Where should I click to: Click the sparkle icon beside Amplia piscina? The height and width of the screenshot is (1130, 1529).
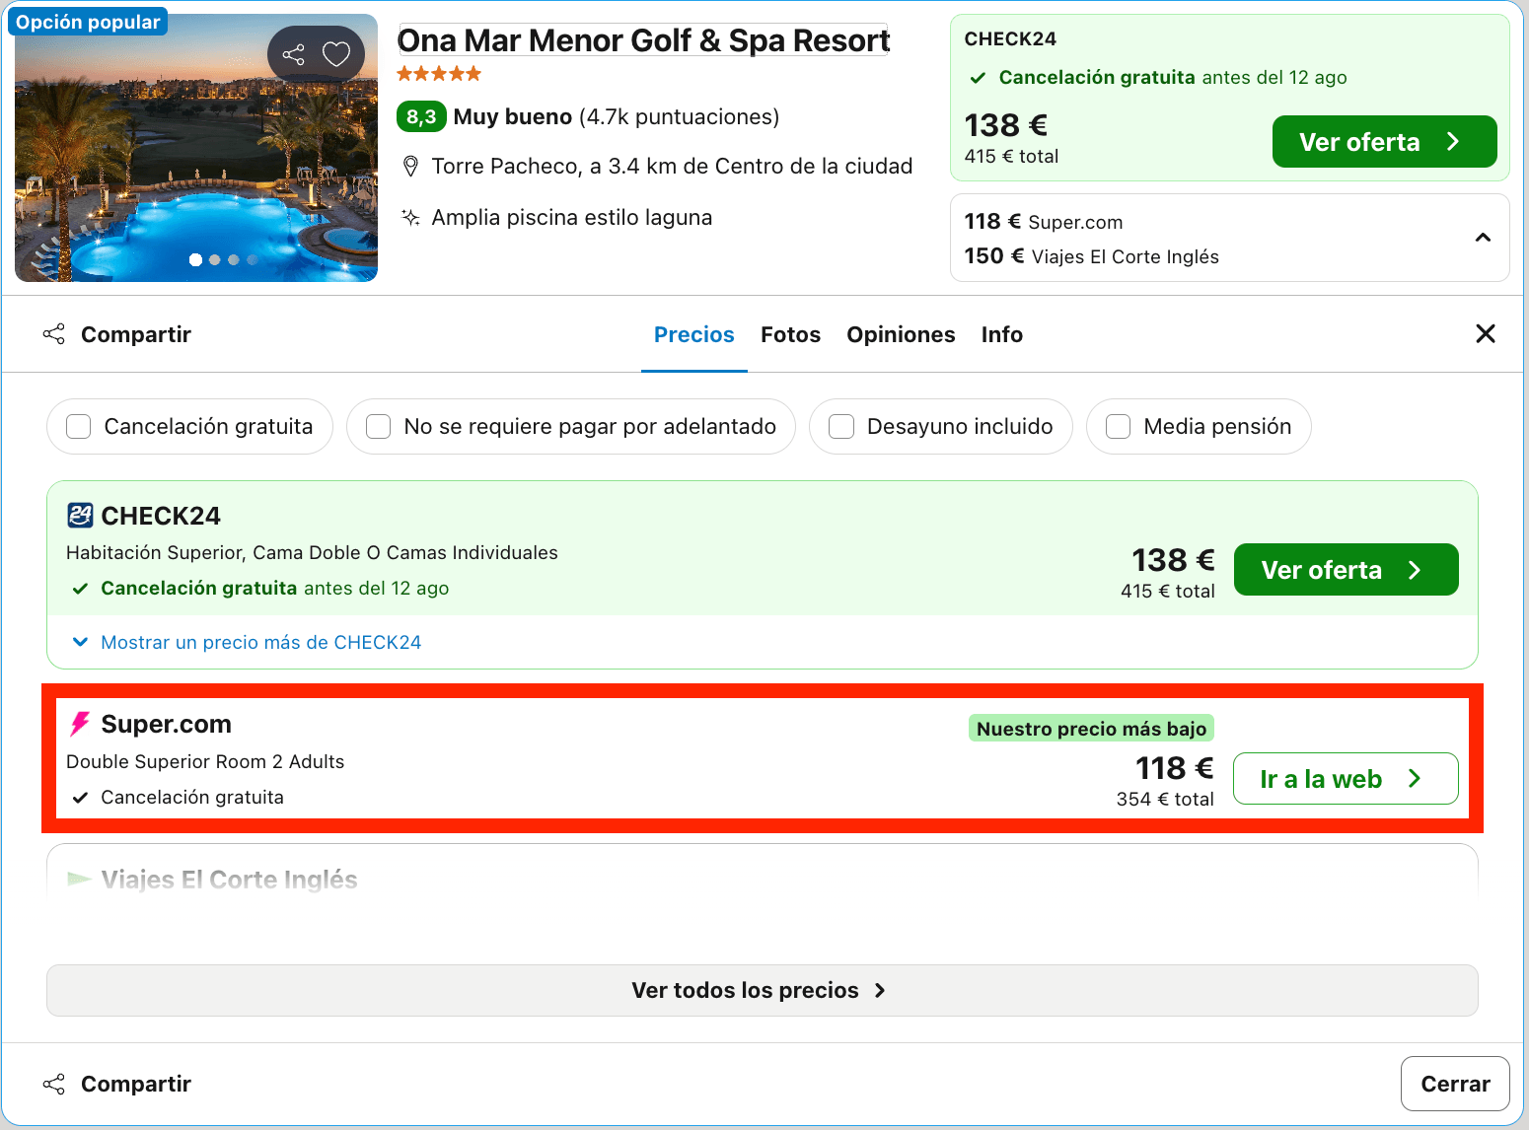tap(411, 218)
